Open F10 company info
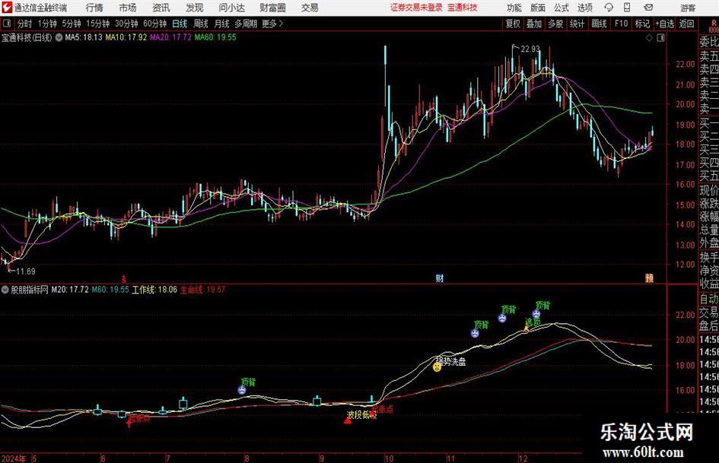This screenshot has width=719, height=463. click(x=622, y=24)
